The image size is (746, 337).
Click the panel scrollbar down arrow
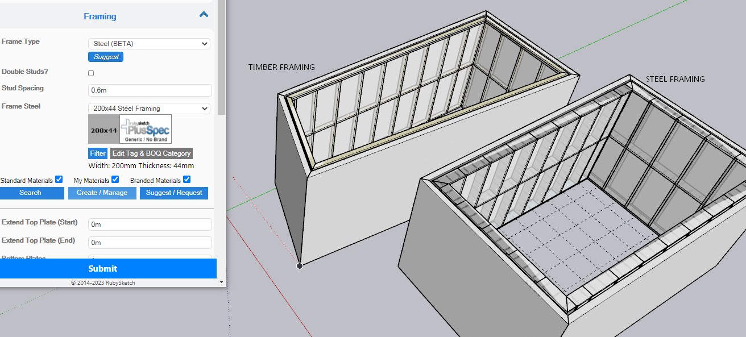(221, 281)
